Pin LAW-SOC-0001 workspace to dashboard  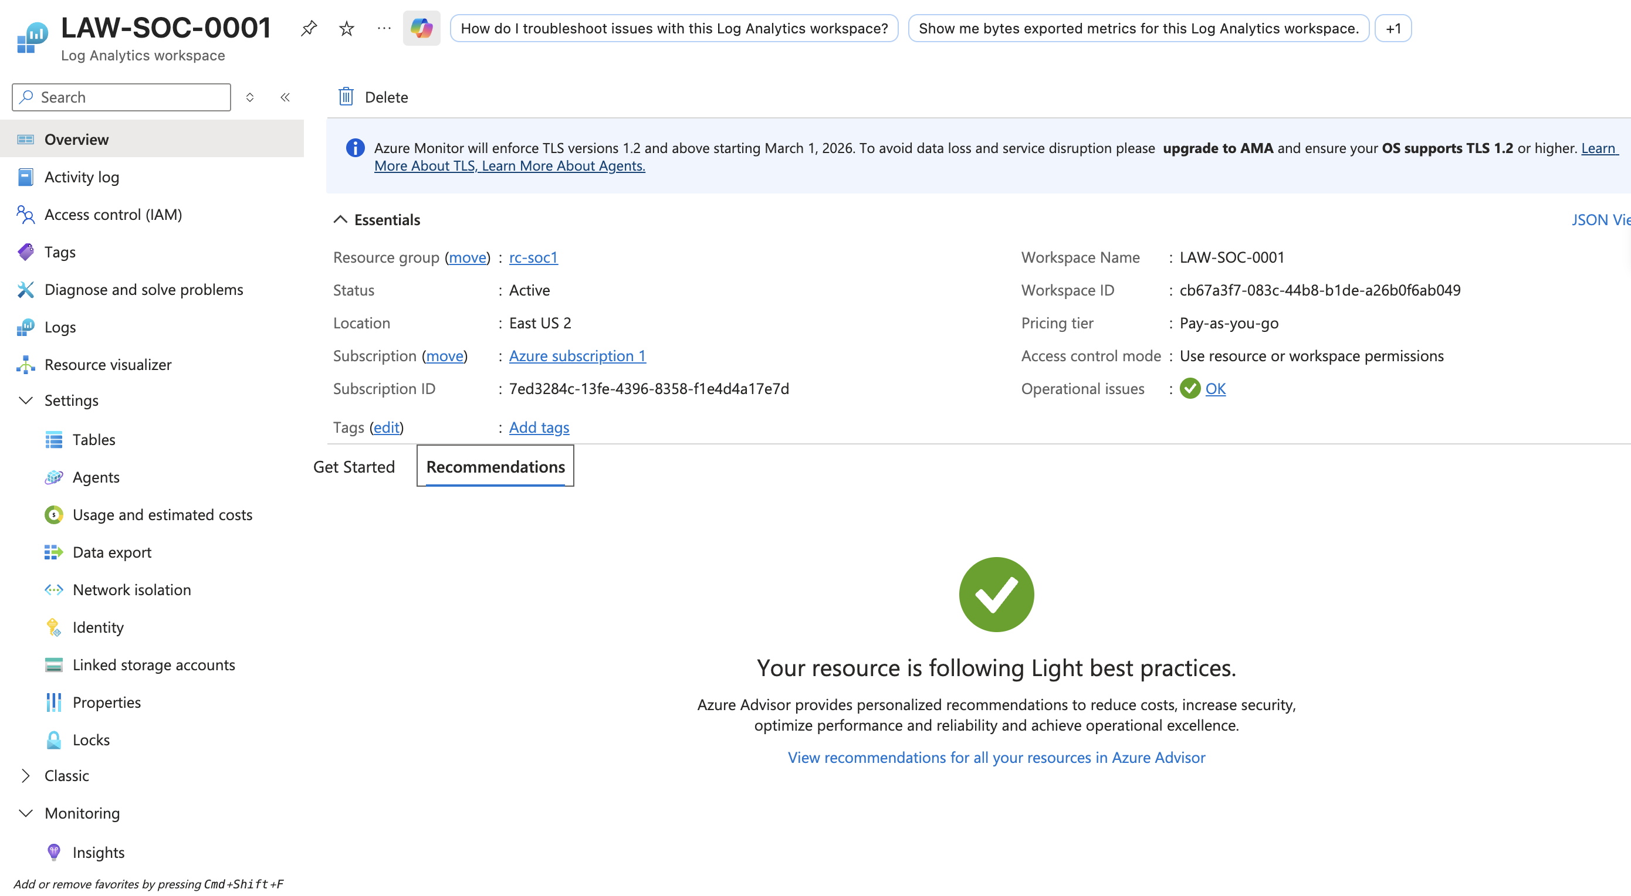pos(309,29)
